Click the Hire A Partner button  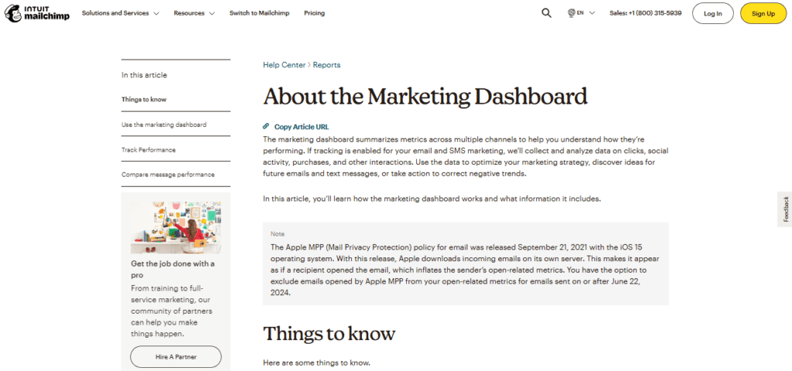pyautogui.click(x=176, y=357)
